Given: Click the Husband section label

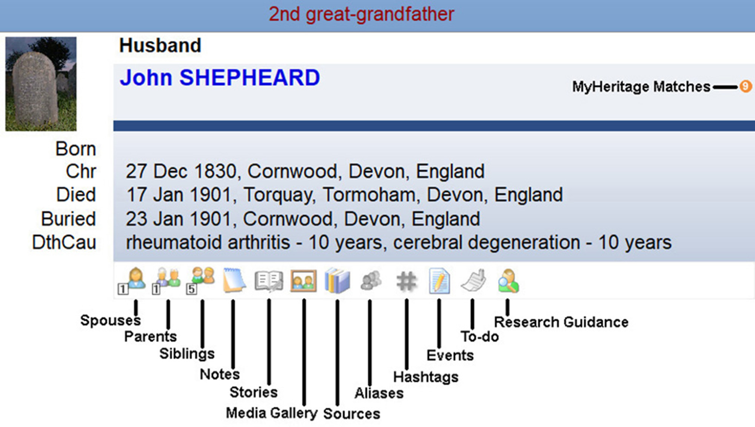Looking at the screenshot, I should click(160, 45).
